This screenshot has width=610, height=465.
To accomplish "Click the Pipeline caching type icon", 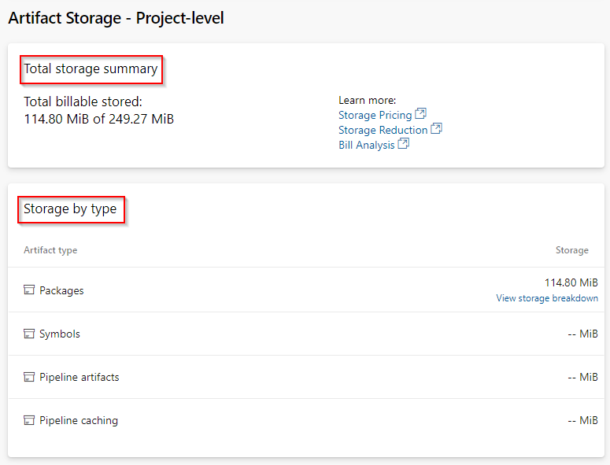I will point(29,420).
